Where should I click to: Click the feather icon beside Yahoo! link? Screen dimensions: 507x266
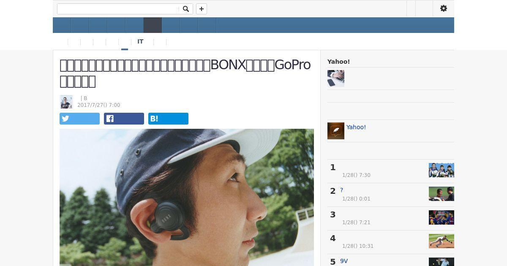pyautogui.click(x=336, y=131)
